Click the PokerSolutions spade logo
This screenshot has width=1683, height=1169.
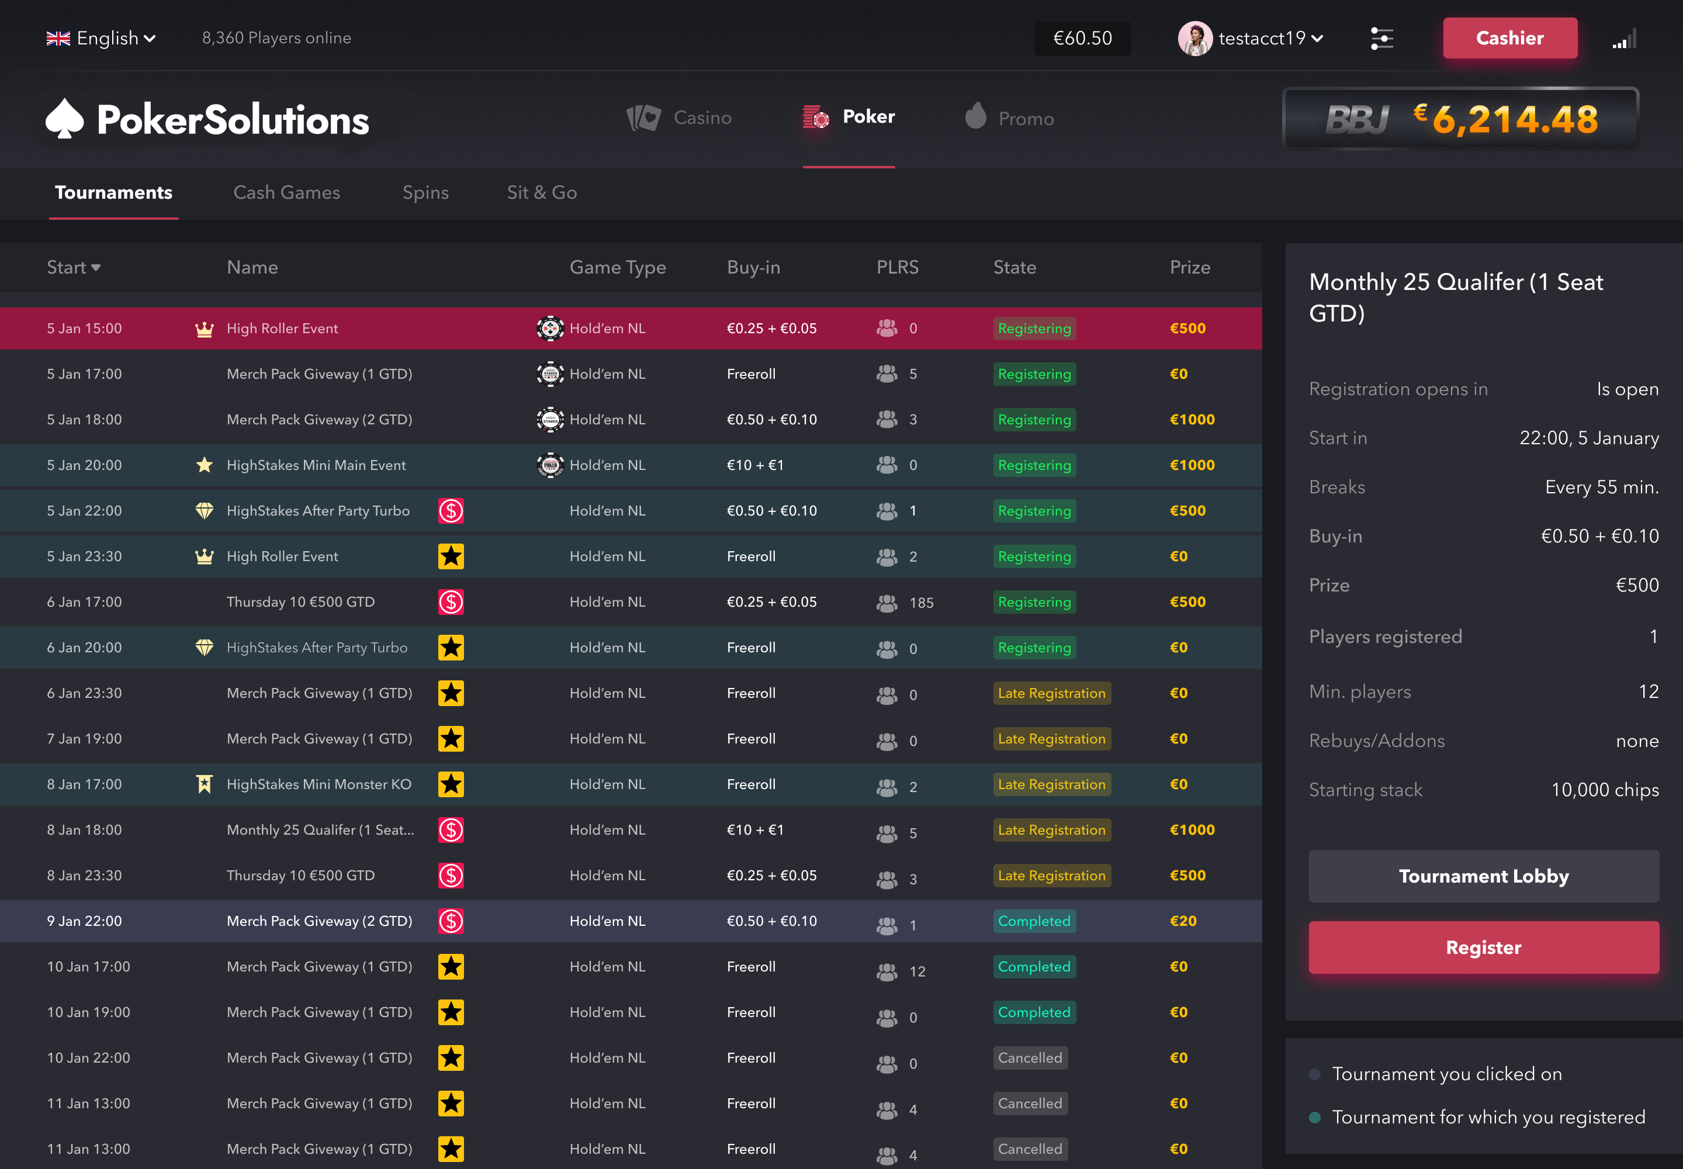(x=64, y=119)
